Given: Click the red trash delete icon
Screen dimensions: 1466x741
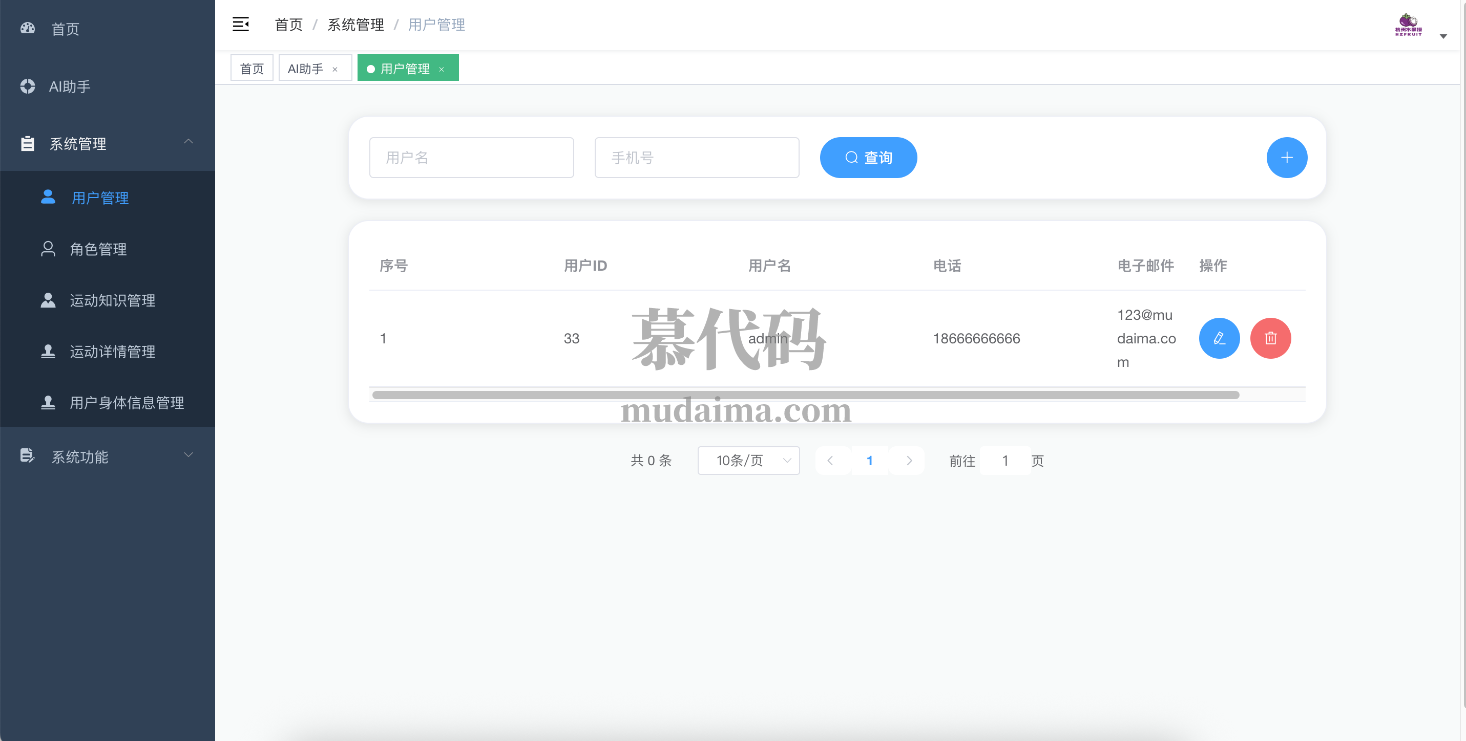Looking at the screenshot, I should (x=1270, y=338).
